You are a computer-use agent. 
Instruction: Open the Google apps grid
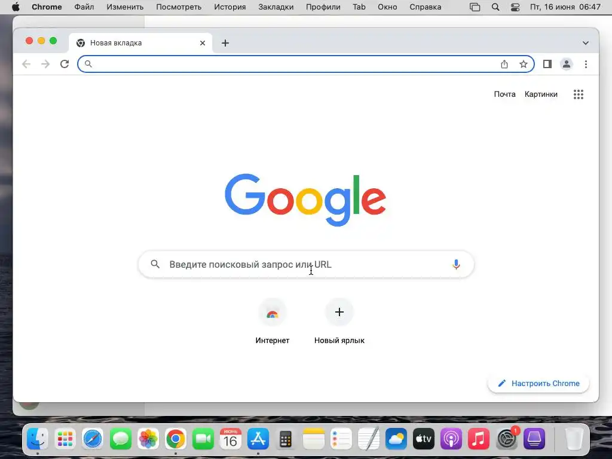tap(579, 94)
